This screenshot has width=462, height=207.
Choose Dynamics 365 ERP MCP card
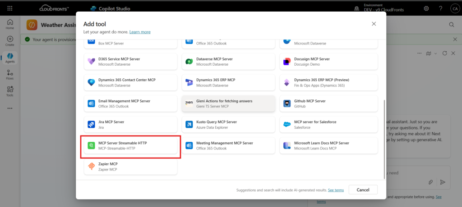point(228,82)
